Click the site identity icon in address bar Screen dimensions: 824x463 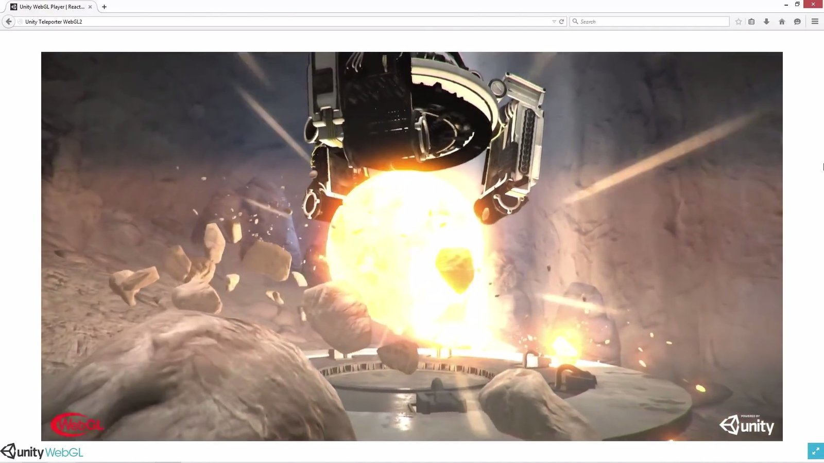pyautogui.click(x=20, y=22)
